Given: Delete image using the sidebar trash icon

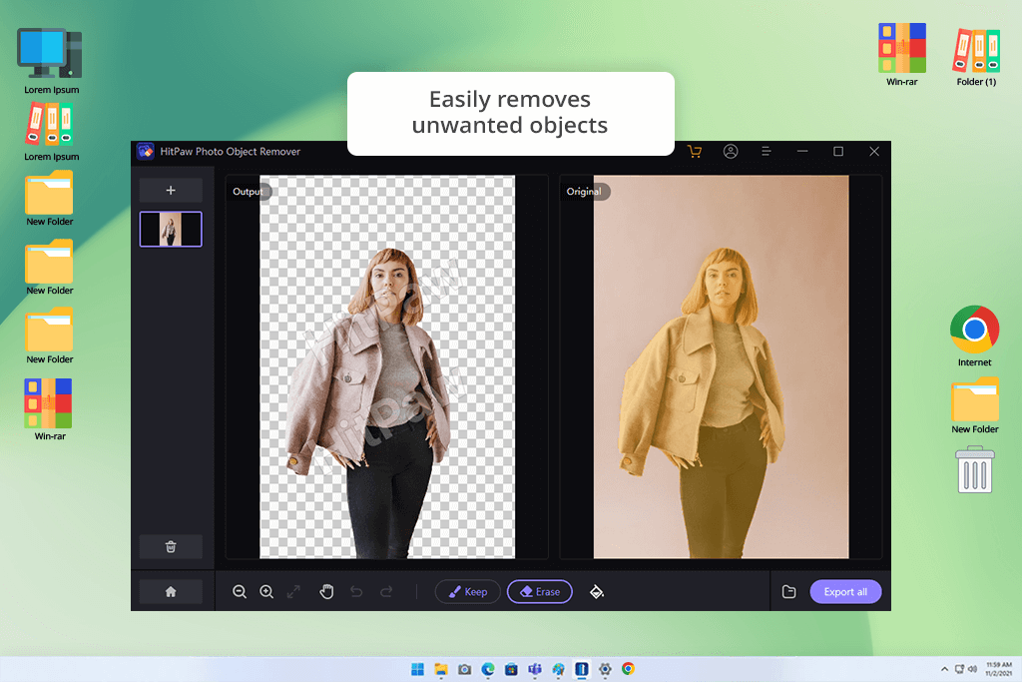Looking at the screenshot, I should point(171,546).
